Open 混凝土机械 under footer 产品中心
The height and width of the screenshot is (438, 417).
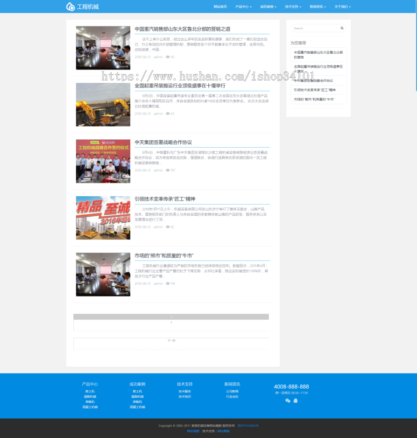pyautogui.click(x=90, y=407)
